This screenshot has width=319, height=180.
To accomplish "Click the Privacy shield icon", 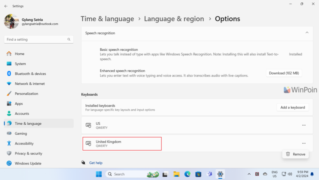I will pyautogui.click(x=9, y=153).
